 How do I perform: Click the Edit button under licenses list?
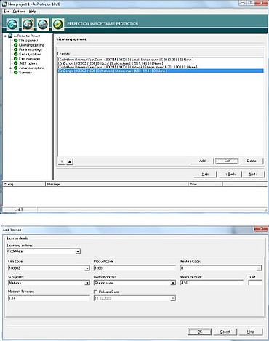227,161
